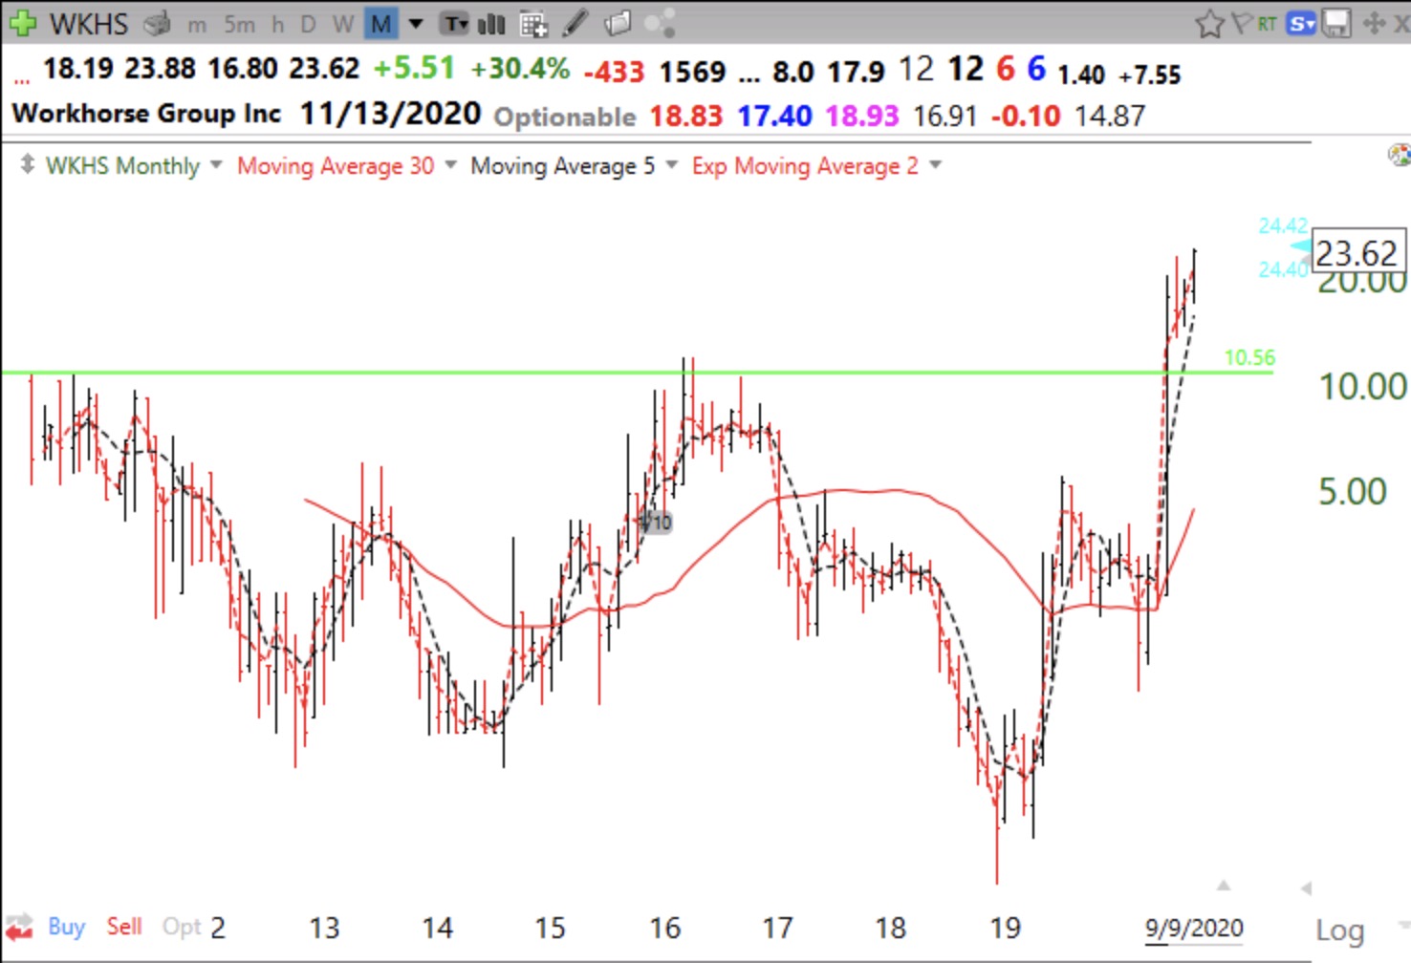Click the 5.00 price axis label

1353,492
